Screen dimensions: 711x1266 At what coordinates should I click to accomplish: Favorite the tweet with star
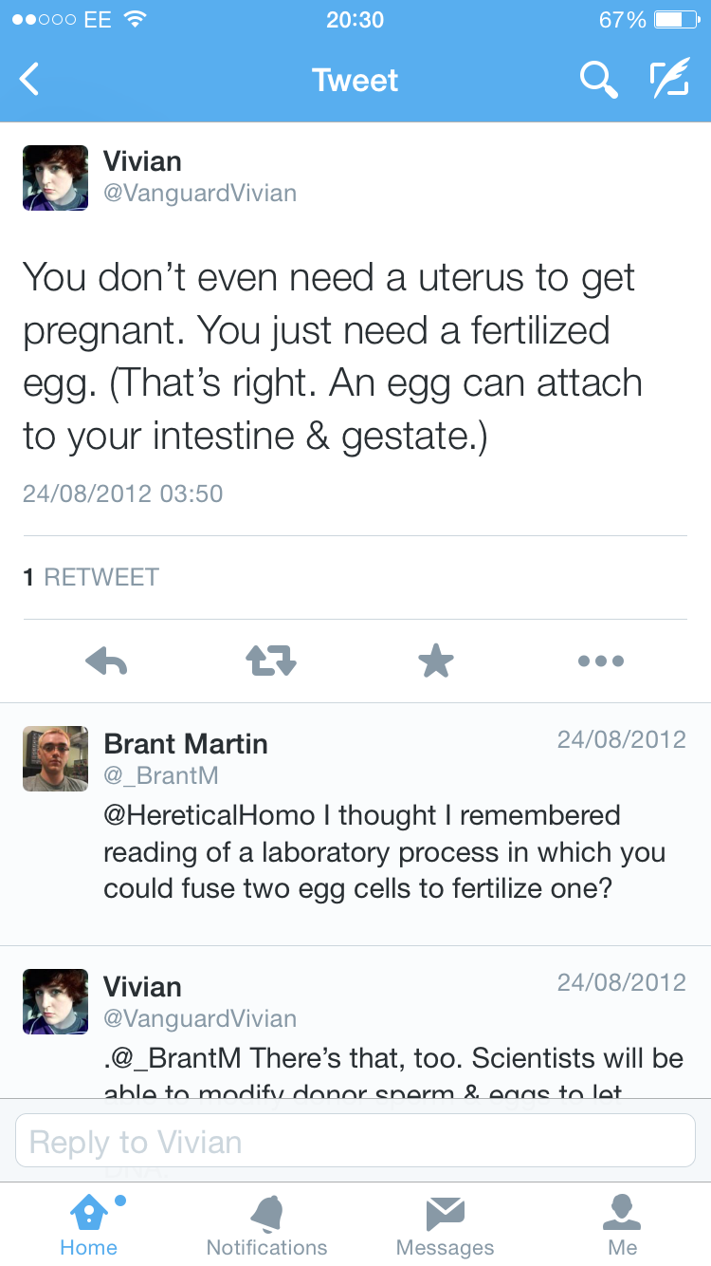point(436,661)
